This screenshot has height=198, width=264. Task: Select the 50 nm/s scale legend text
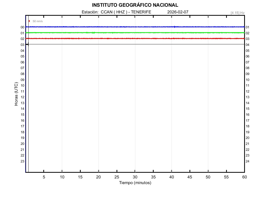[x=38, y=21]
